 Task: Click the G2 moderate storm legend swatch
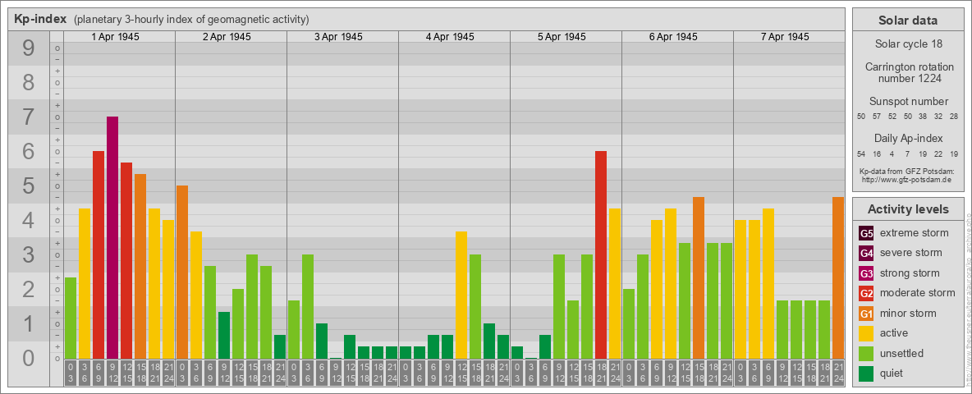[866, 293]
